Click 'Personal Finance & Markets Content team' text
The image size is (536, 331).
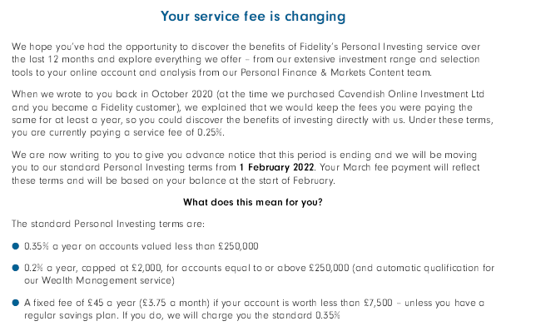tap(335, 72)
